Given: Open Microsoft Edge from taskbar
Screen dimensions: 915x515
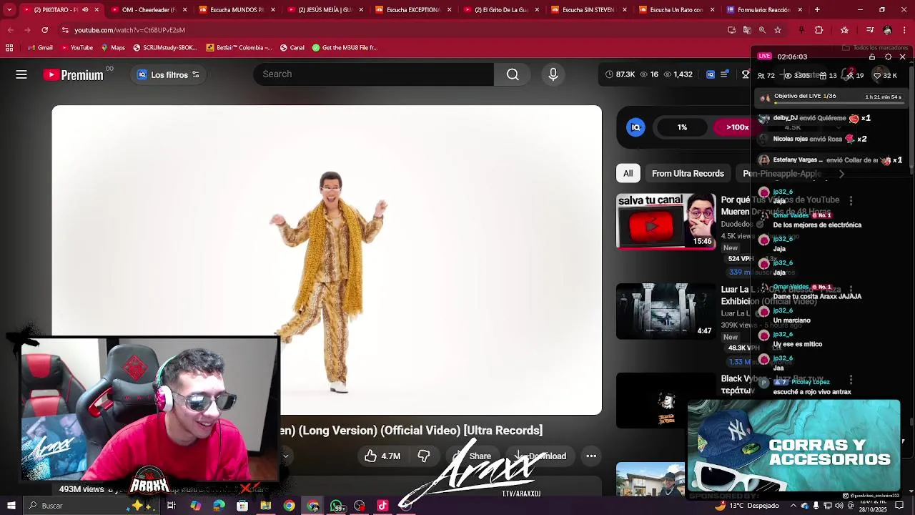Looking at the screenshot, I should click(219, 506).
